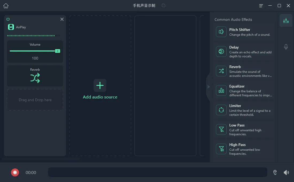
Task: Select the Delay effect icon
Action: (221, 52)
